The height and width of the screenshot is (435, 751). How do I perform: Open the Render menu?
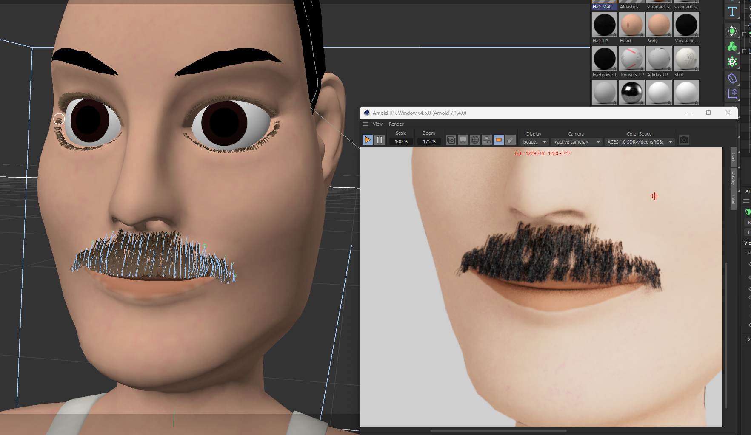click(396, 124)
